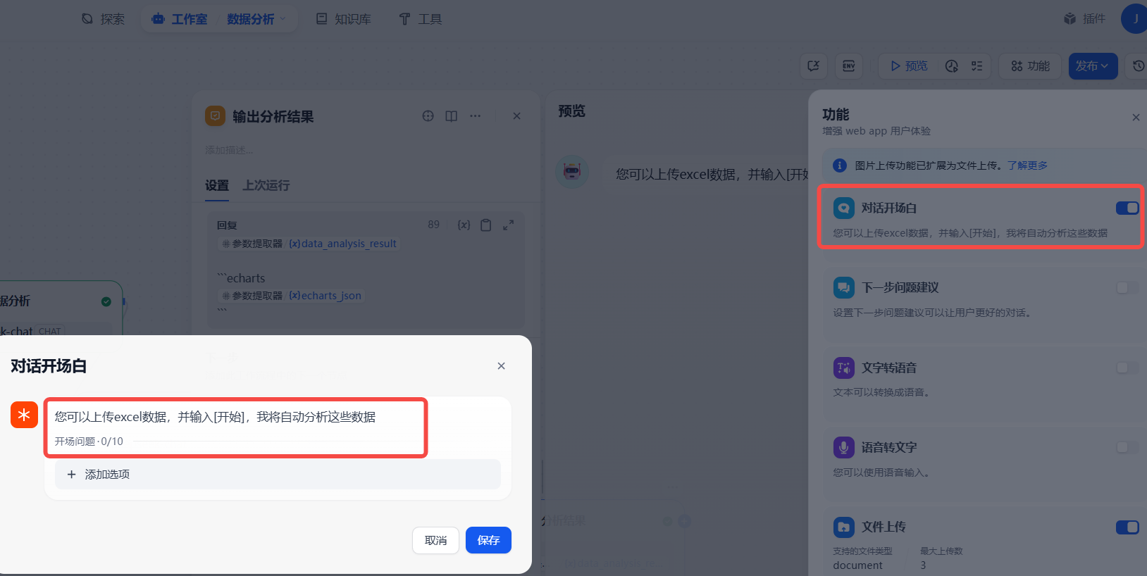Insert variable with {x} icon in 回复
Image resolution: width=1147 pixels, height=576 pixels.
pyautogui.click(x=464, y=225)
